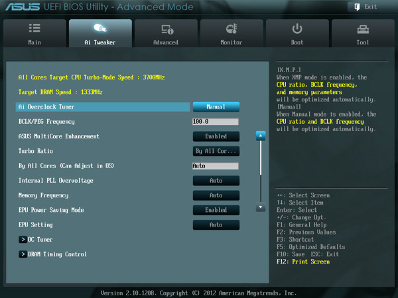Image resolution: width=398 pixels, height=298 pixels.
Task: Switch to the Tool tab
Action: 363,33
